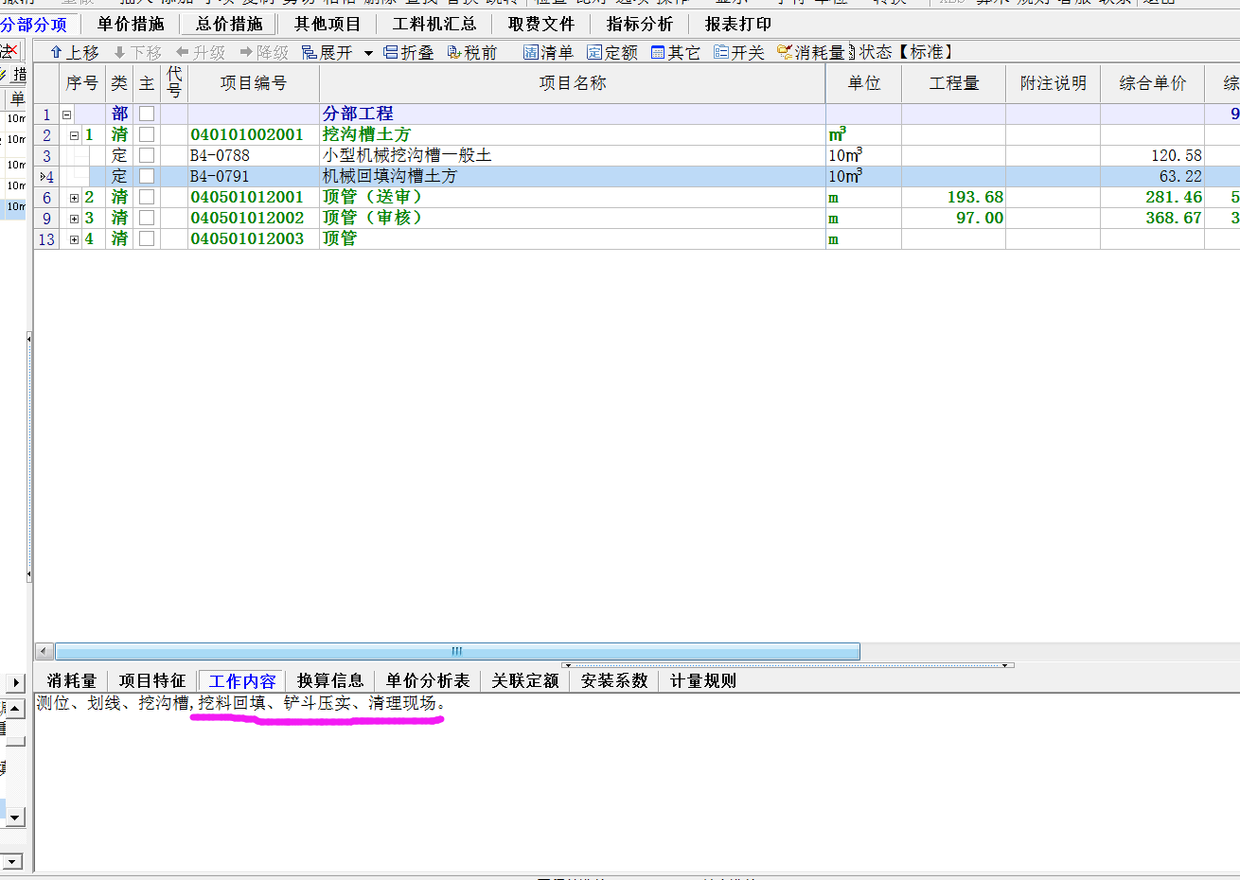Switch to the 其他项目 tab
1240x880 pixels.
point(328,24)
